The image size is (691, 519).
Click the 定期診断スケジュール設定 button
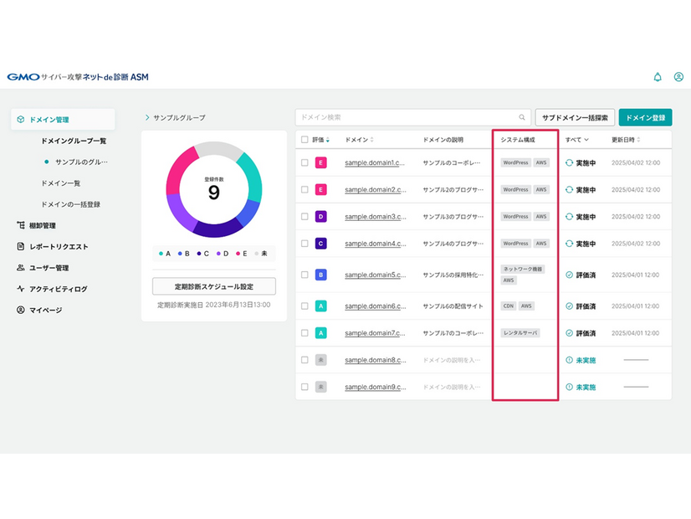coord(213,286)
